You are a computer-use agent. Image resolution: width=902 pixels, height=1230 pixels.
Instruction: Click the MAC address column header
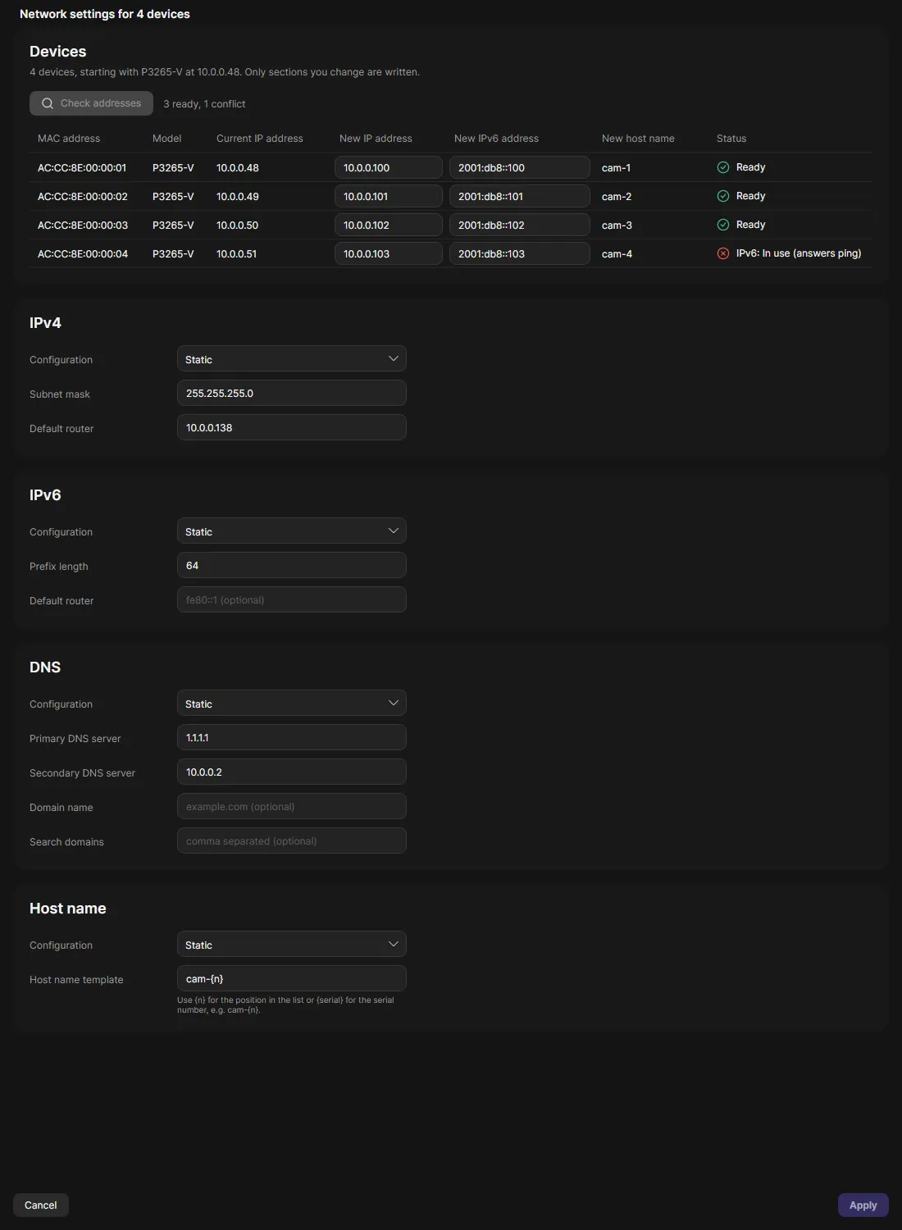coord(69,139)
